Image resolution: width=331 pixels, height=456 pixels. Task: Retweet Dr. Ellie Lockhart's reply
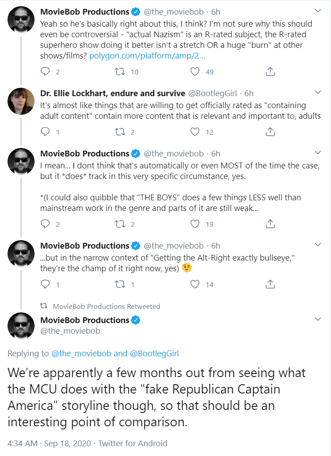[120, 132]
